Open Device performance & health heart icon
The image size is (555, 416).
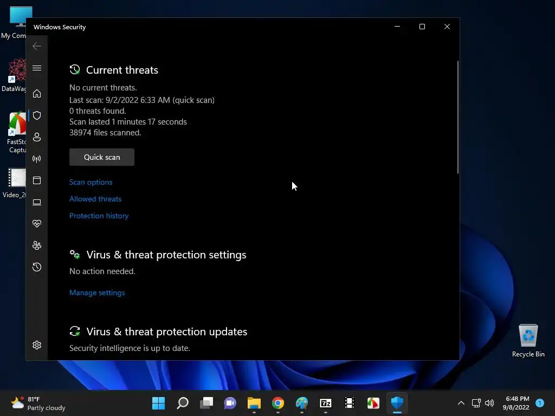click(x=37, y=224)
